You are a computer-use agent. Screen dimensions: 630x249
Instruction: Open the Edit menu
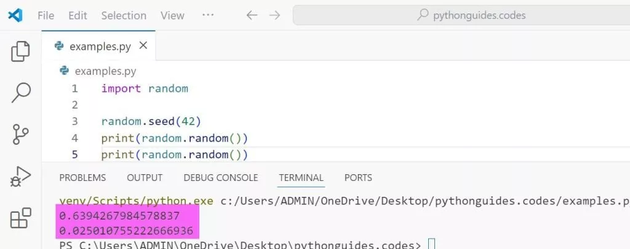point(78,15)
